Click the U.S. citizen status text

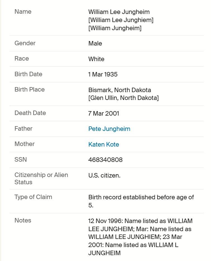coord(104,175)
